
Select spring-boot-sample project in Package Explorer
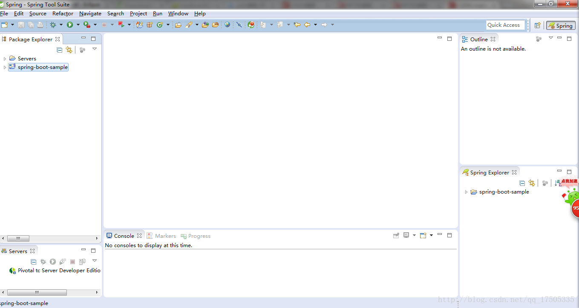point(38,67)
